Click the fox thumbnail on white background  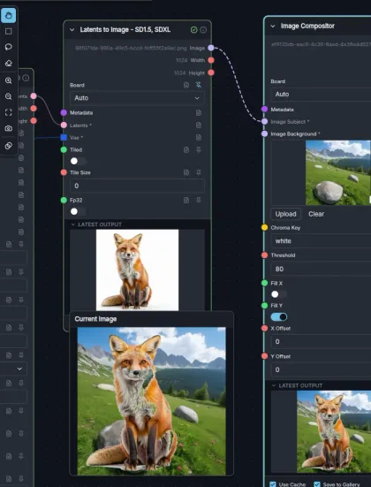click(137, 270)
